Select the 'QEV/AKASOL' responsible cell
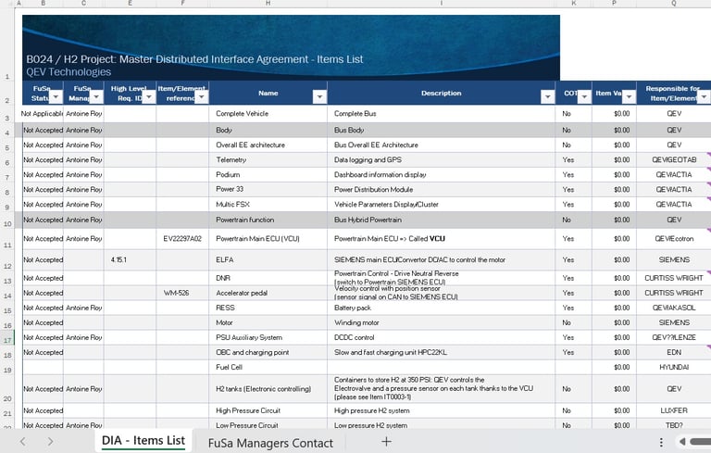This screenshot has height=453, width=711. [674, 308]
